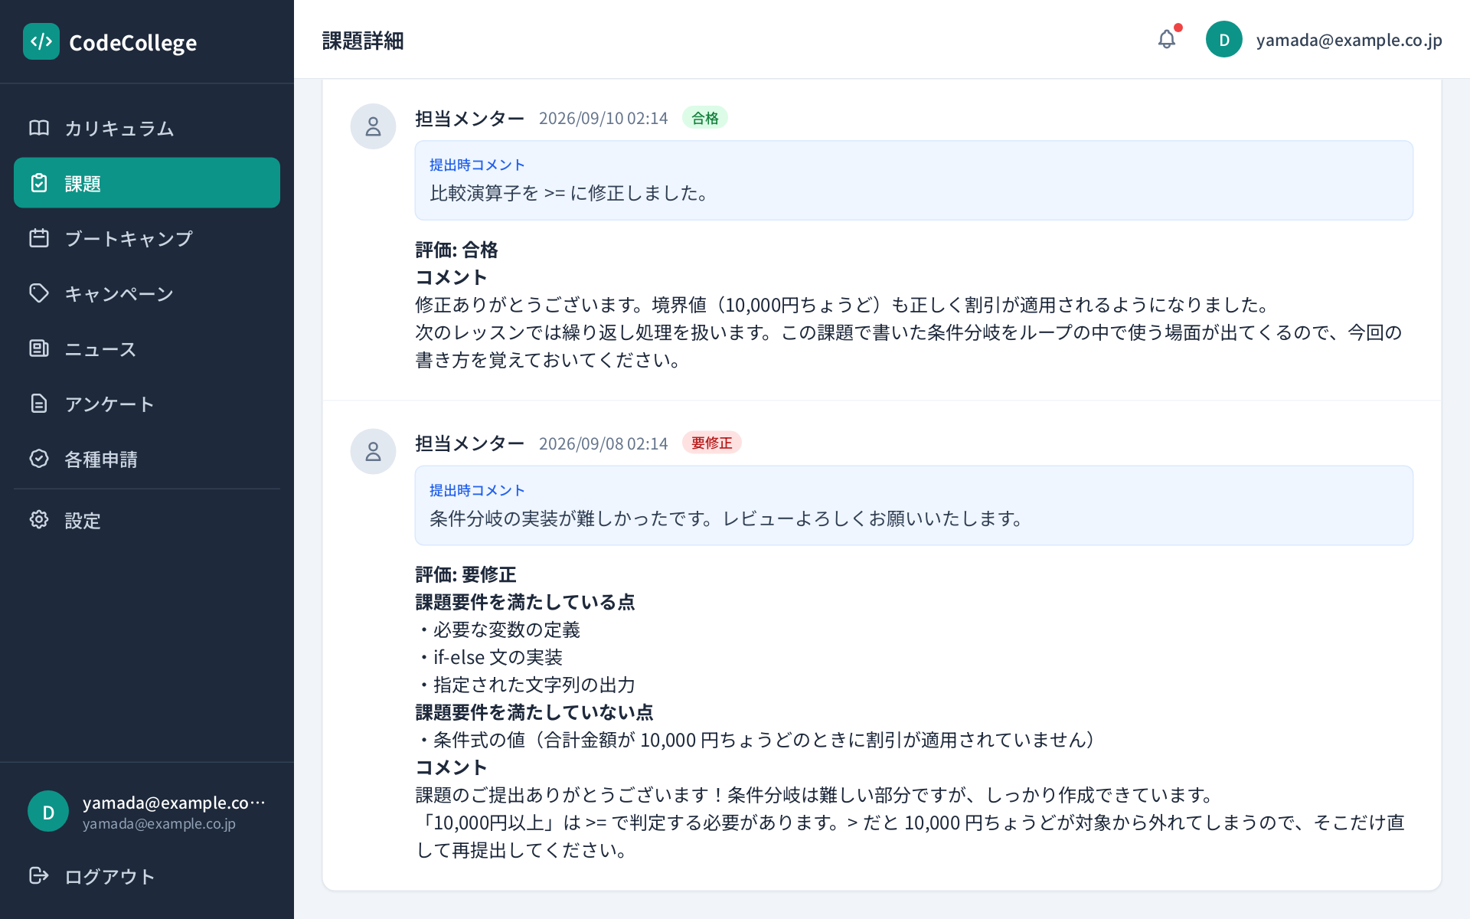
Task: Click the 課題要件を満たしている点 heading
Action: [x=525, y=602]
